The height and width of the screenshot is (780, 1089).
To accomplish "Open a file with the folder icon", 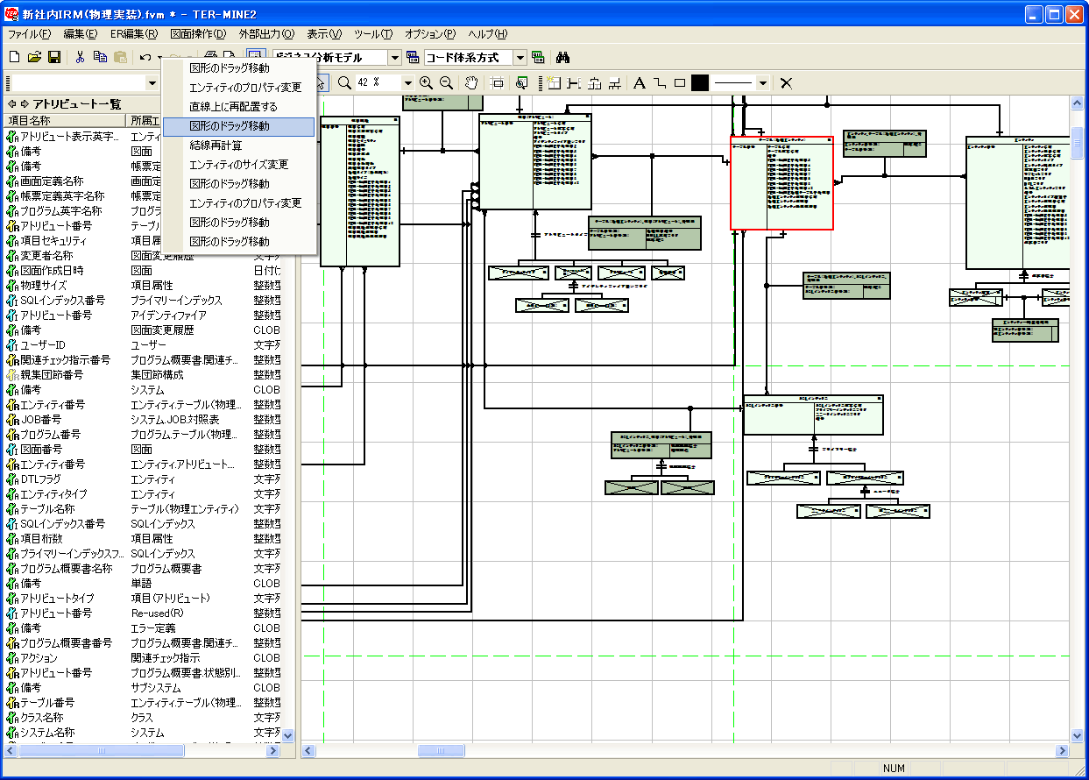I will (34, 57).
